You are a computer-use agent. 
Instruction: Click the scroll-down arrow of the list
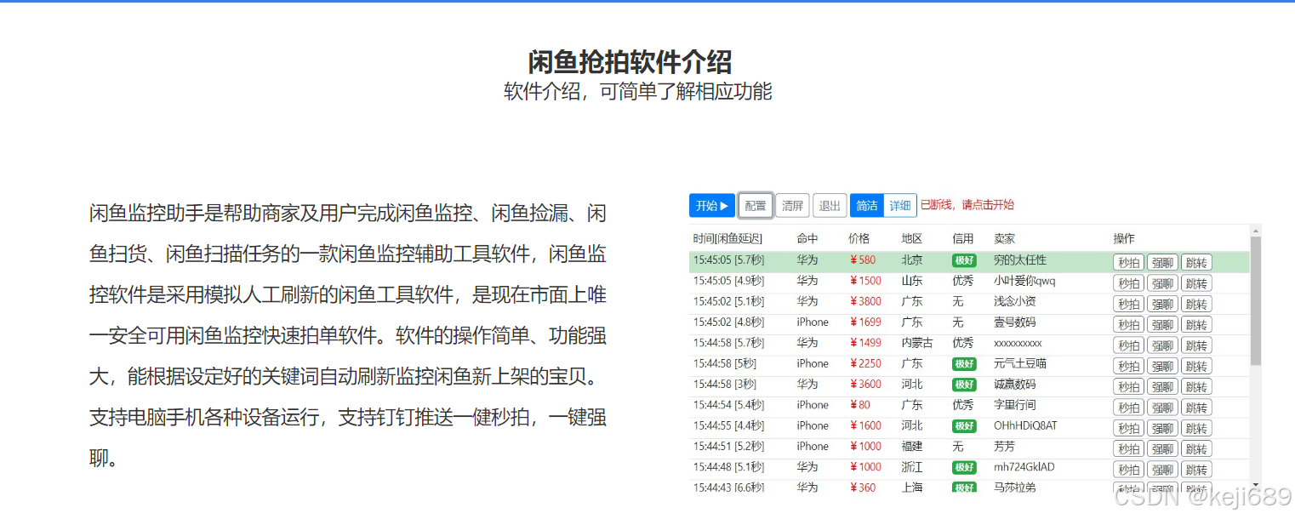tap(1256, 483)
